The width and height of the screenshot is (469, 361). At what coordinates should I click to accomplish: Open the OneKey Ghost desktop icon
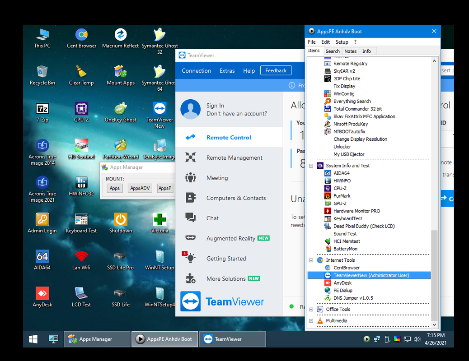(x=121, y=112)
